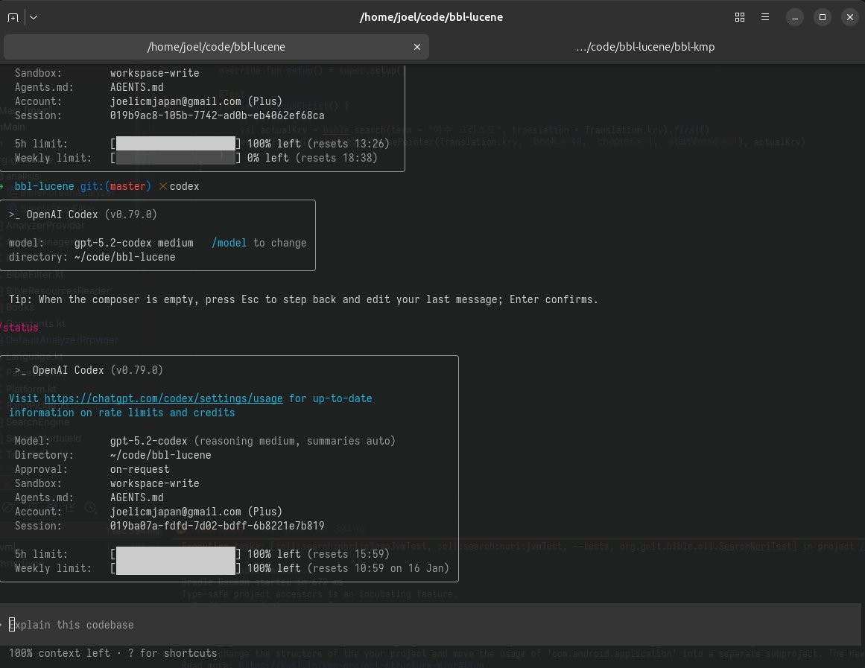
Task: Click session ID 019ba07a-fdfd-7d02-bdff-6b8221e7b819
Action: [x=217, y=526]
